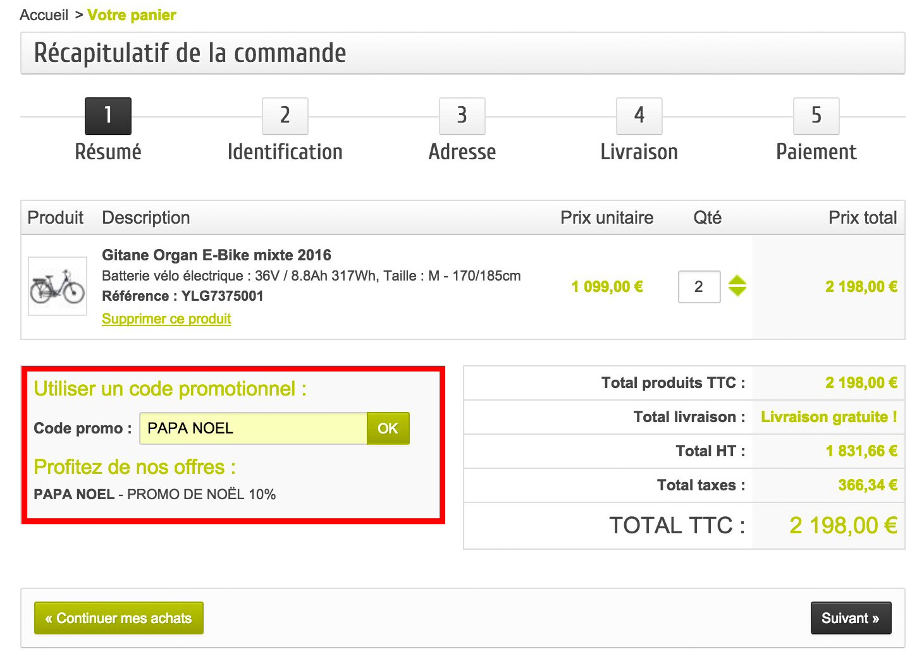Open the Gitane Organ E-Bike product title
The height and width of the screenshot is (666, 924).
click(x=216, y=255)
